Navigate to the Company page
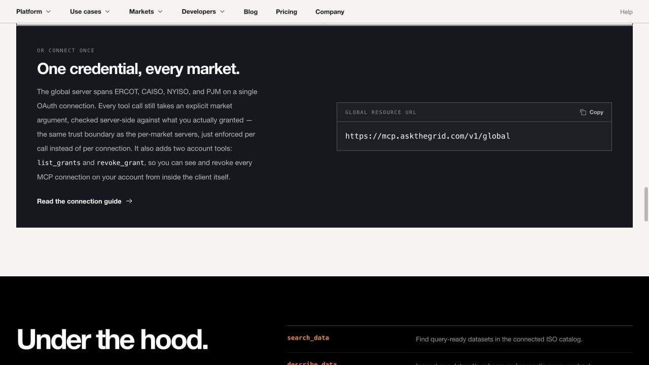 [x=330, y=12]
